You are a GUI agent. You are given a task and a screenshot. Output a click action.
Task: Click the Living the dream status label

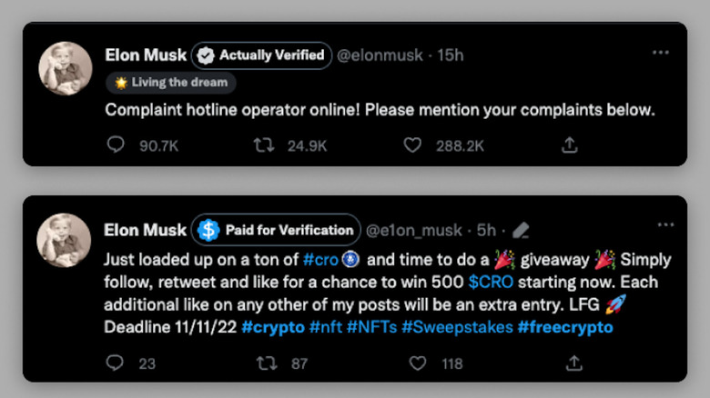click(x=171, y=83)
